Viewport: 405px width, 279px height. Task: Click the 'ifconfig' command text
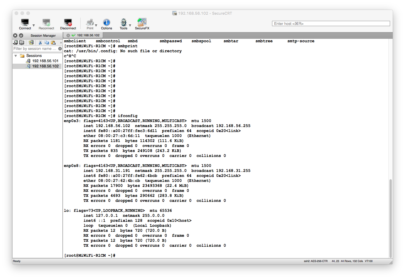pos(128,116)
